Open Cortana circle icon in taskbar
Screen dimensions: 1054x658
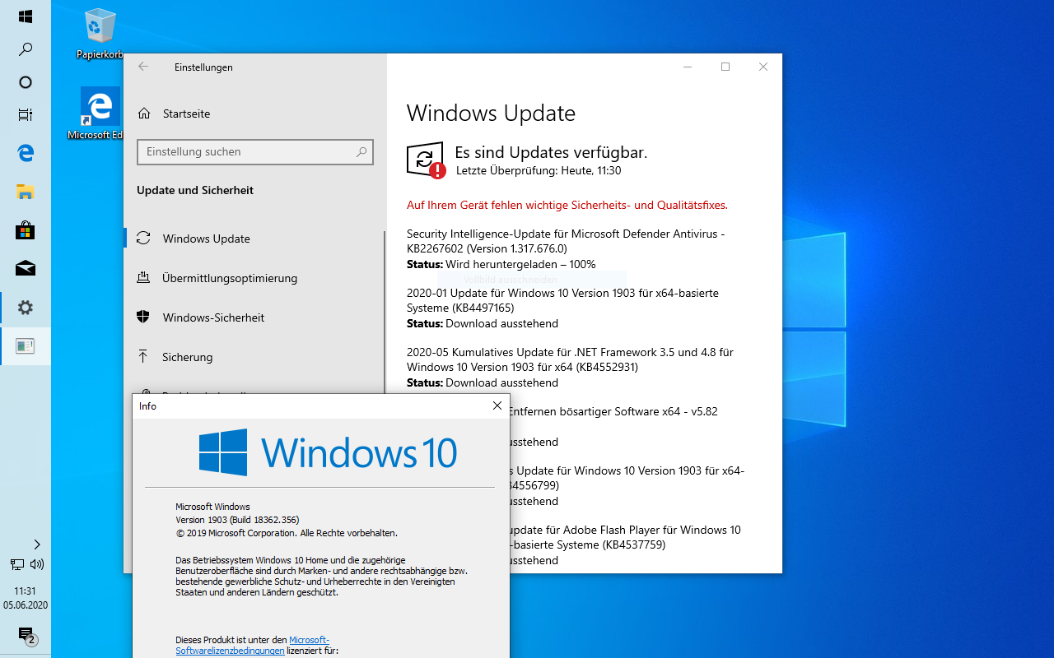pyautogui.click(x=26, y=82)
